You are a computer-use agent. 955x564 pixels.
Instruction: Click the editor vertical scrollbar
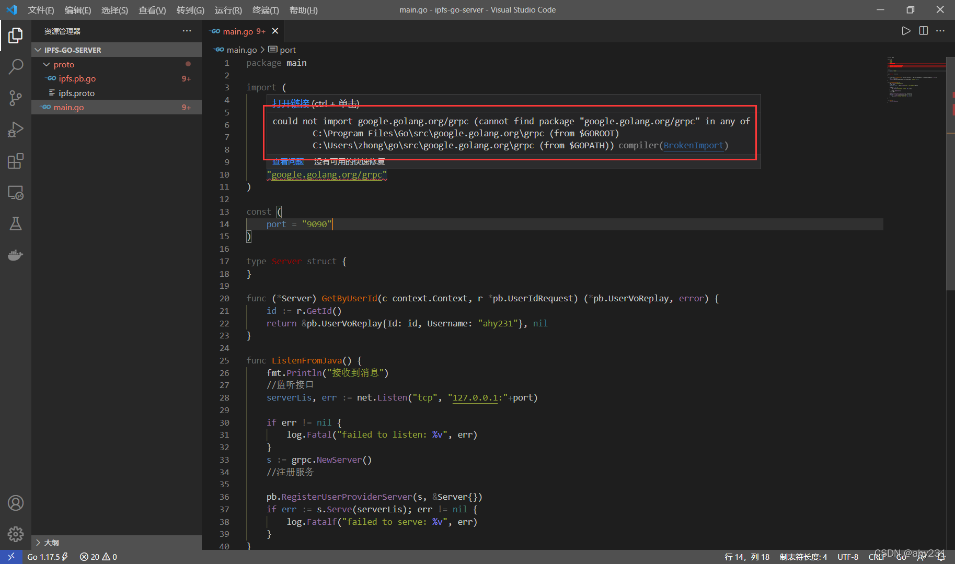[950, 172]
